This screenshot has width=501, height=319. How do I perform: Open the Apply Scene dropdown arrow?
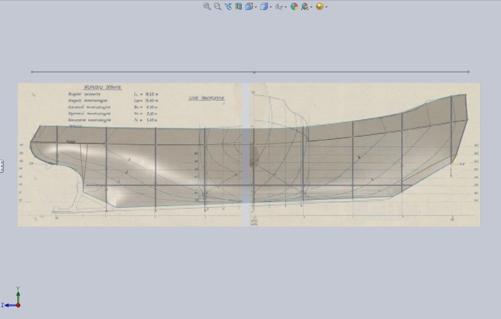(x=311, y=7)
